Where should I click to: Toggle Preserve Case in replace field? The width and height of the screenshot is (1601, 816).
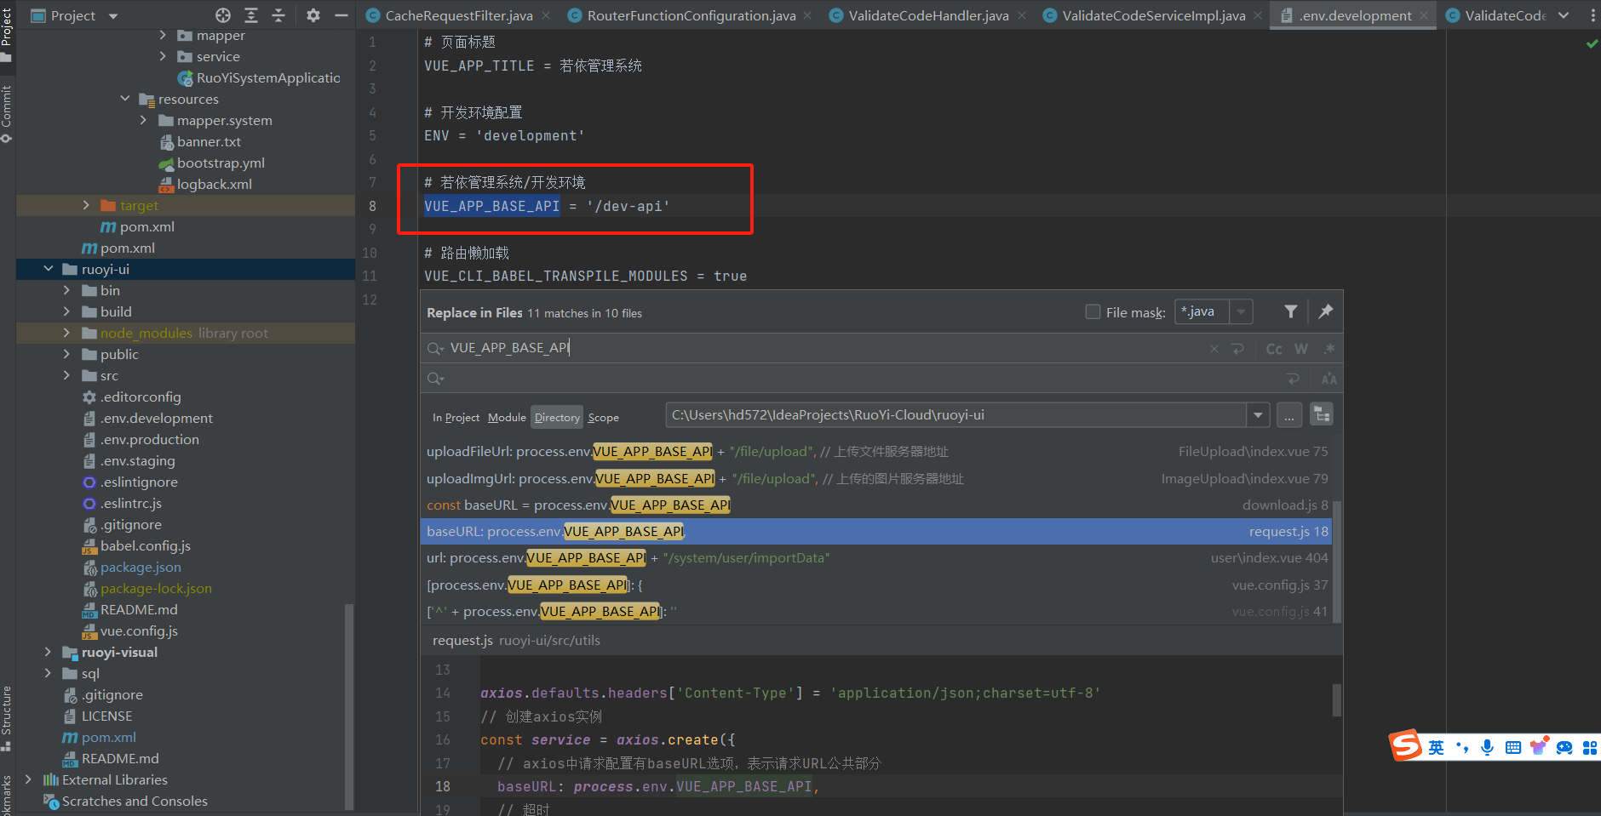tap(1329, 379)
